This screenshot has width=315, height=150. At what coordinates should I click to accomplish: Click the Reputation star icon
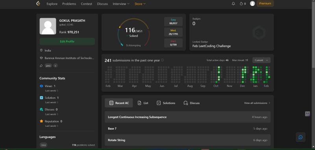tap(41, 121)
